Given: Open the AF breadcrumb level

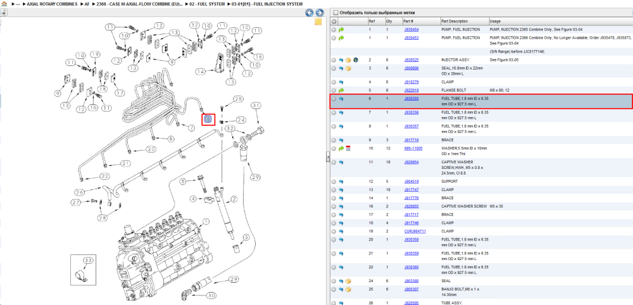Looking at the screenshot, I should coord(87,4).
